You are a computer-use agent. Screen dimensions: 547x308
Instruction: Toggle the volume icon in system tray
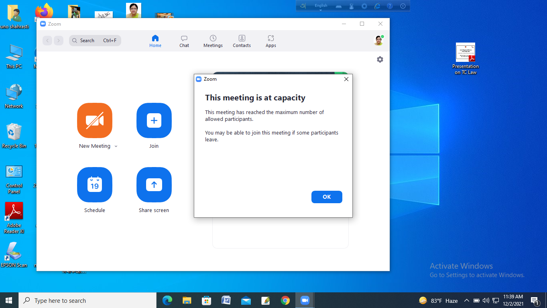[x=486, y=301]
